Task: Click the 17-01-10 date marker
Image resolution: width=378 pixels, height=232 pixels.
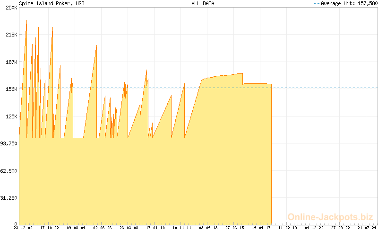Action: pos(155,228)
